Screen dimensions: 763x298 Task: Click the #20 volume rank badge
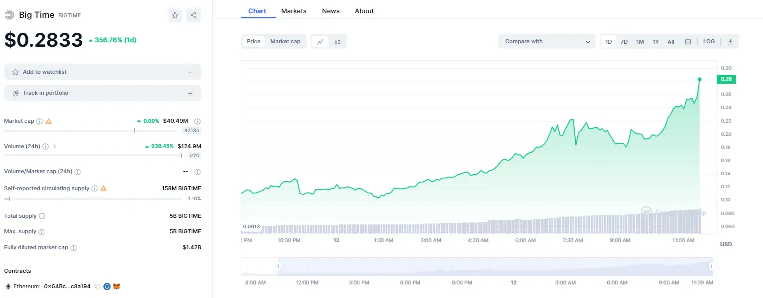[195, 156]
